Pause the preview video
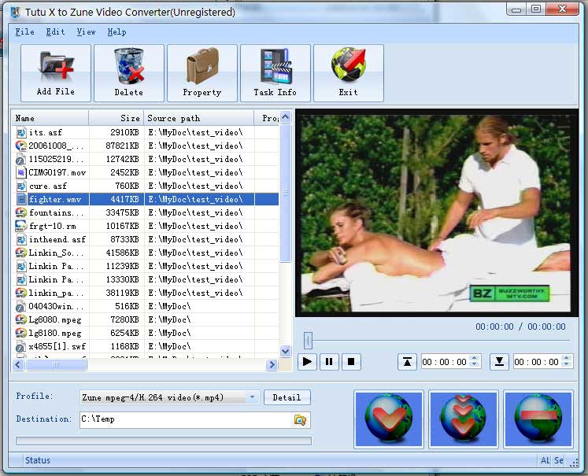 329,362
